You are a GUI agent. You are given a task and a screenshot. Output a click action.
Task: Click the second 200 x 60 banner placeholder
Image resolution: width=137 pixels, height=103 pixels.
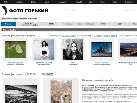click(99, 10)
